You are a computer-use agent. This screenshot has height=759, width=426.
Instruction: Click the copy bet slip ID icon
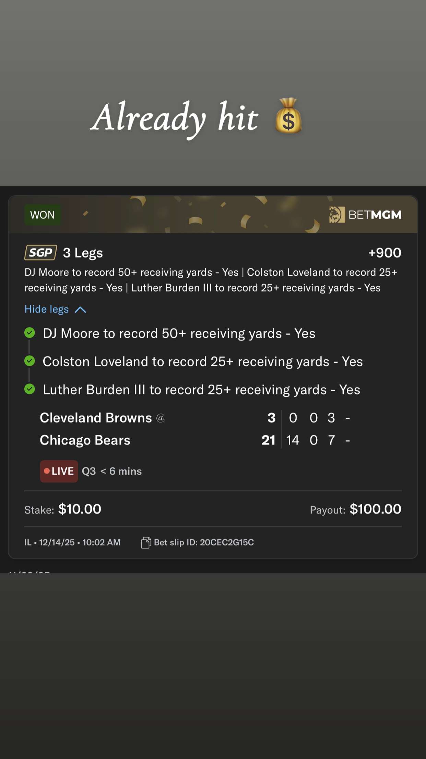146,542
